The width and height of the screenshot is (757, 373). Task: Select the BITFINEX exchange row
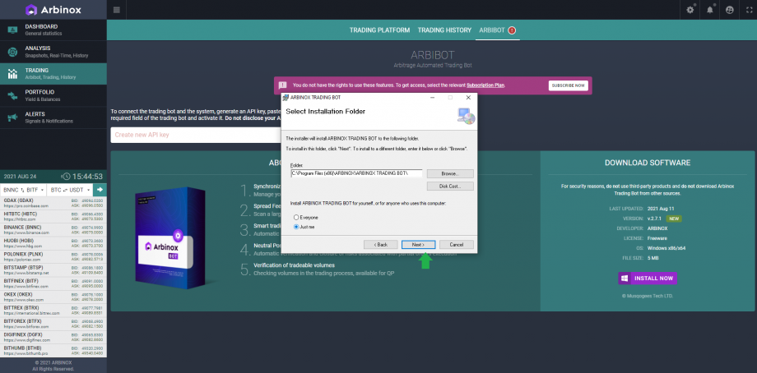tap(53, 283)
